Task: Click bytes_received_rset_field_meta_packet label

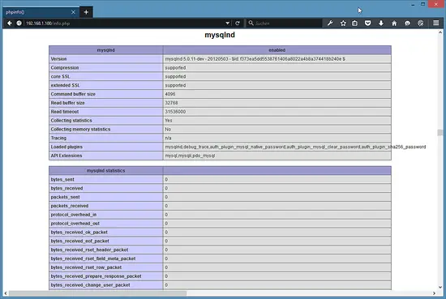Action: (93, 258)
